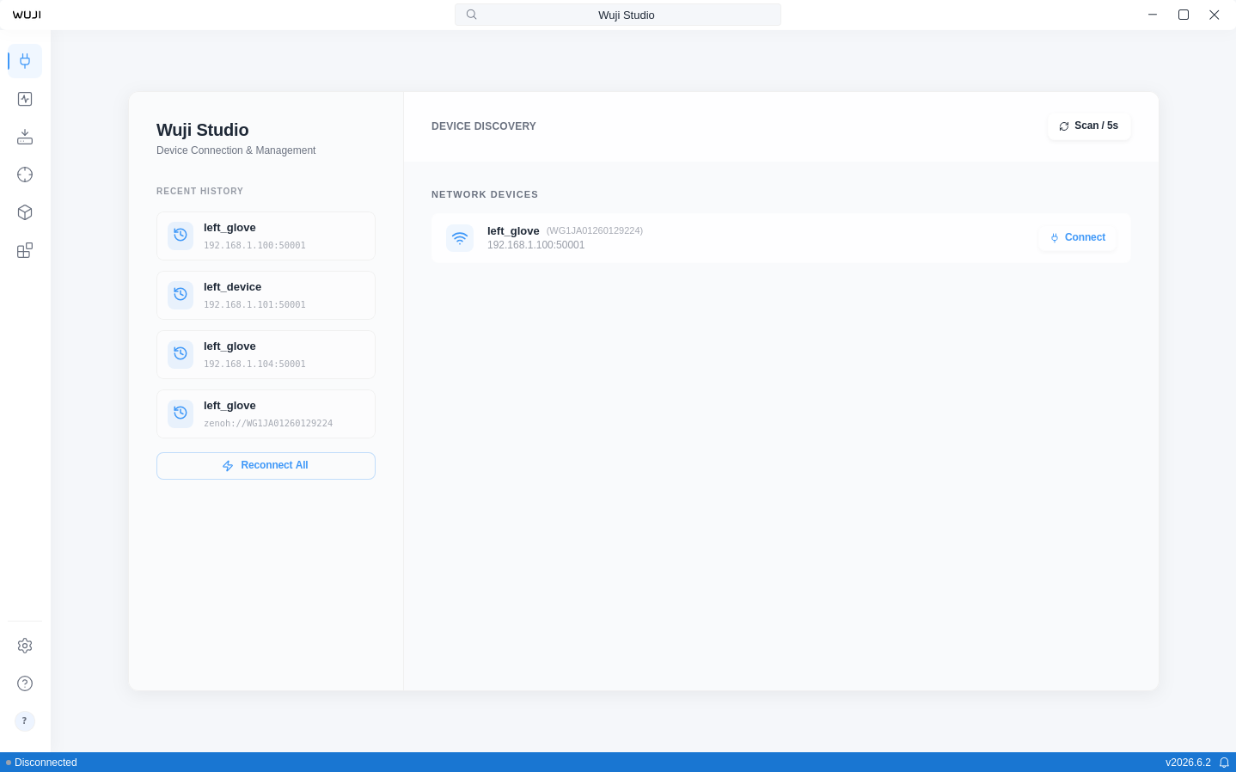
Task: Open the Settings gear in sidebar
Action: [x=25, y=646]
